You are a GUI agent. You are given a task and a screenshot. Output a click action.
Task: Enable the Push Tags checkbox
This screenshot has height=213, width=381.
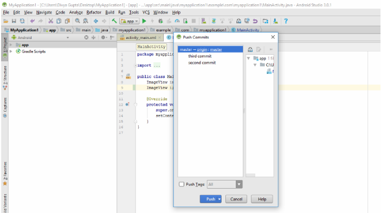coord(182,184)
